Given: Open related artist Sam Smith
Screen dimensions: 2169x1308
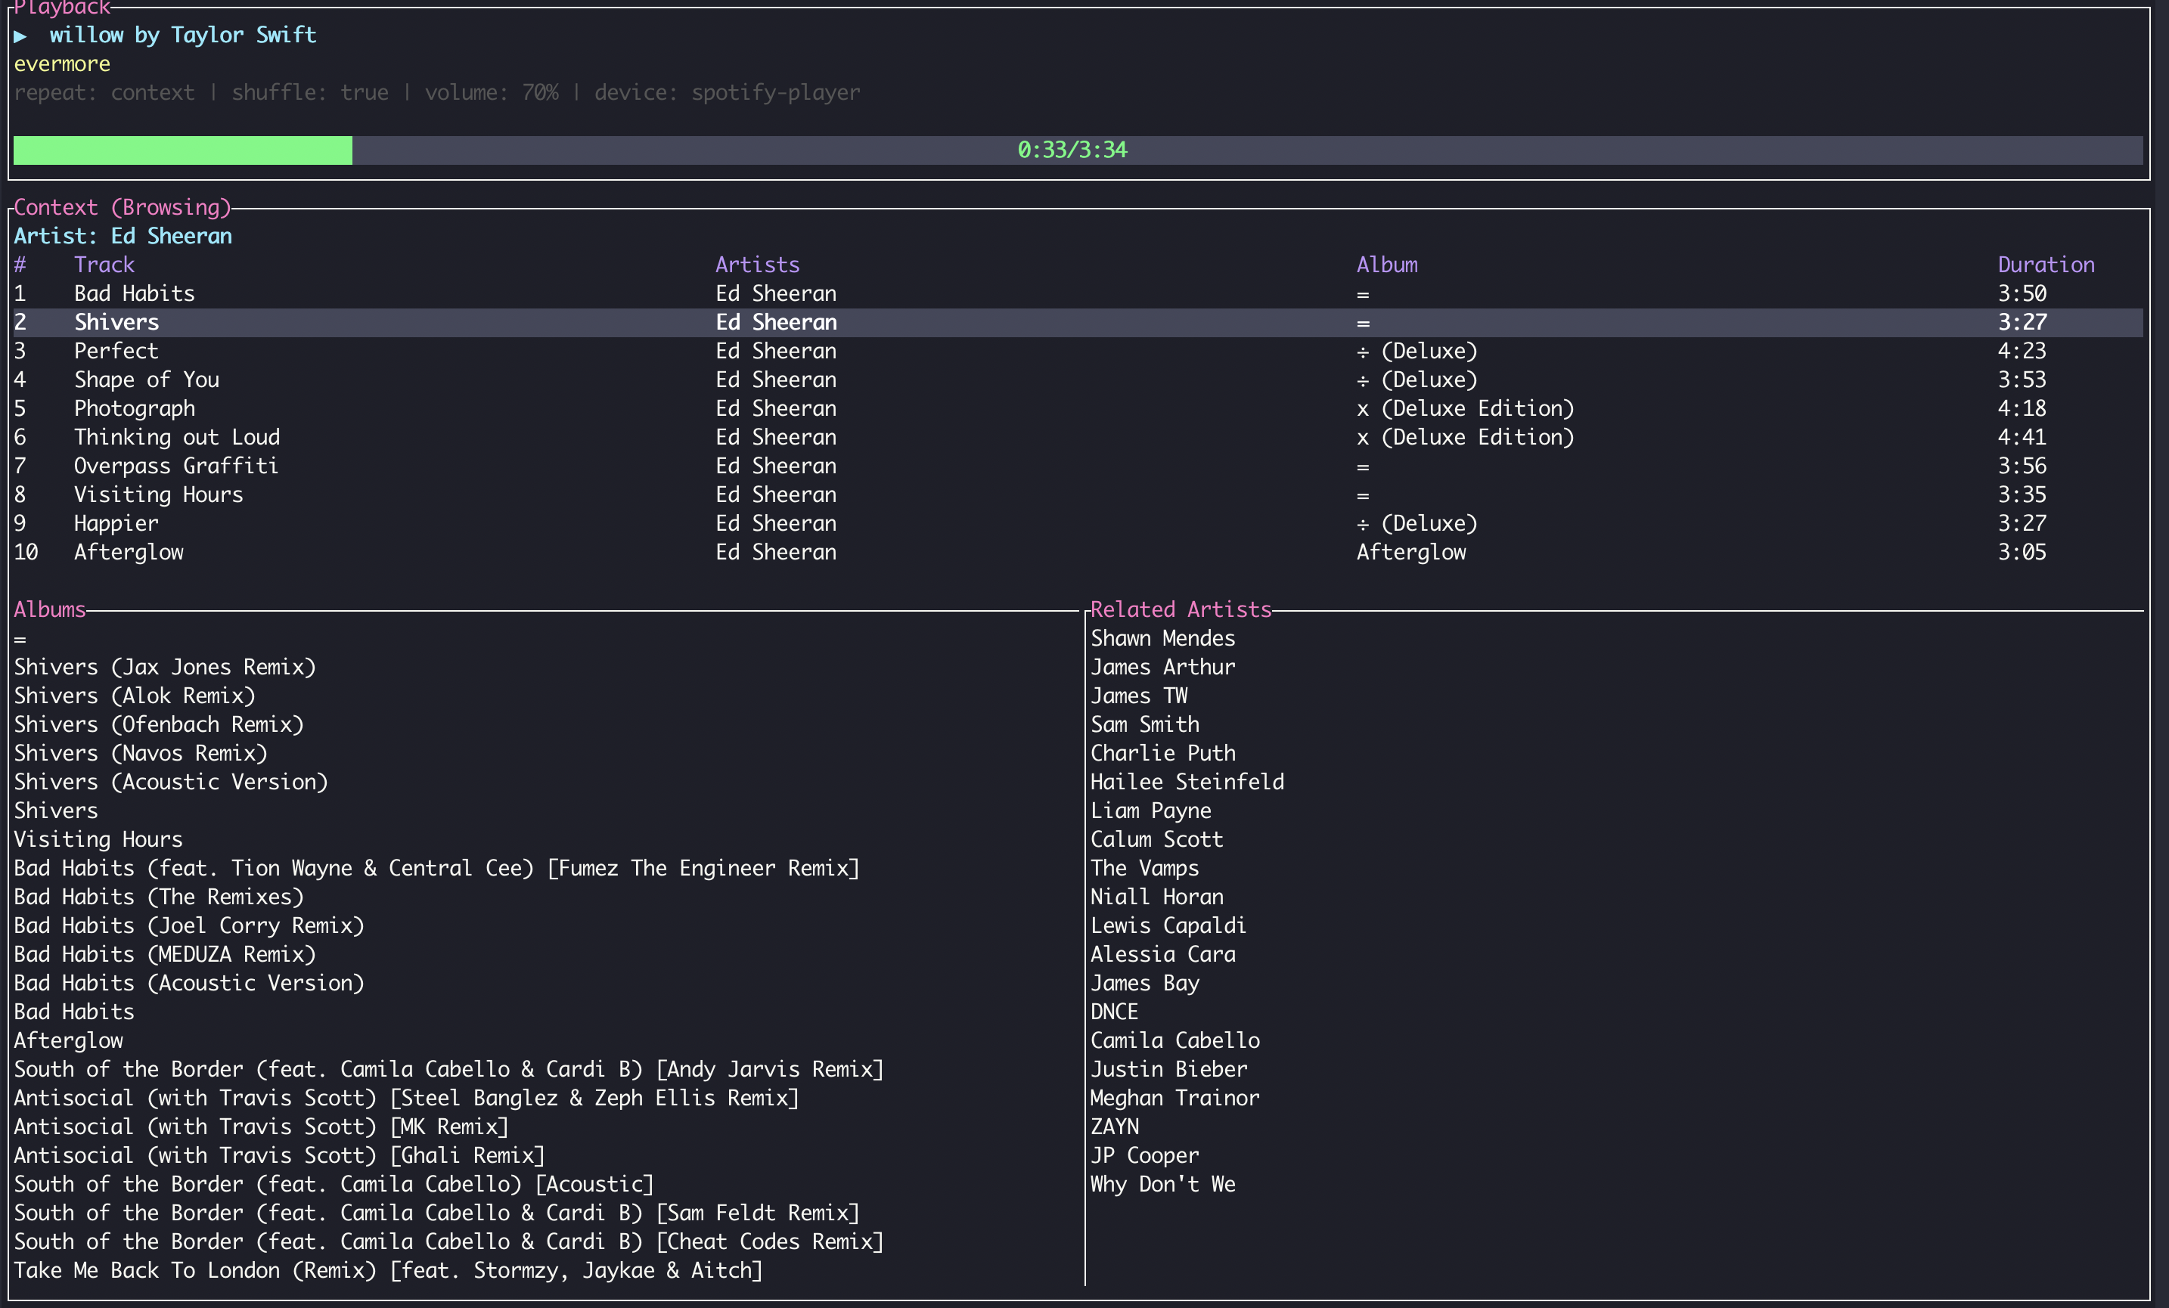Looking at the screenshot, I should (1144, 725).
